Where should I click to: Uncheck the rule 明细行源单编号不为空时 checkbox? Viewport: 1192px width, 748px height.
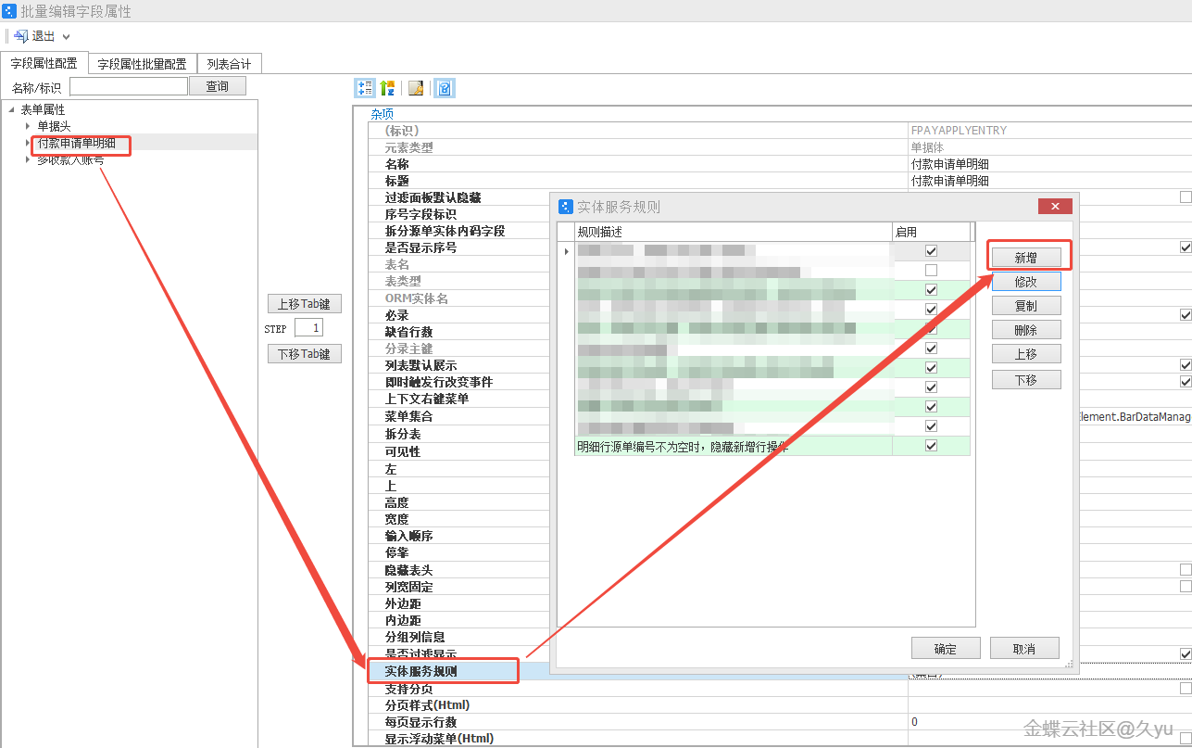931,446
